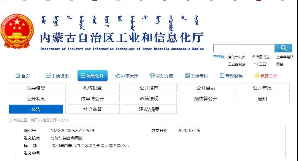Select the 预决算公开 category

coord(206,99)
